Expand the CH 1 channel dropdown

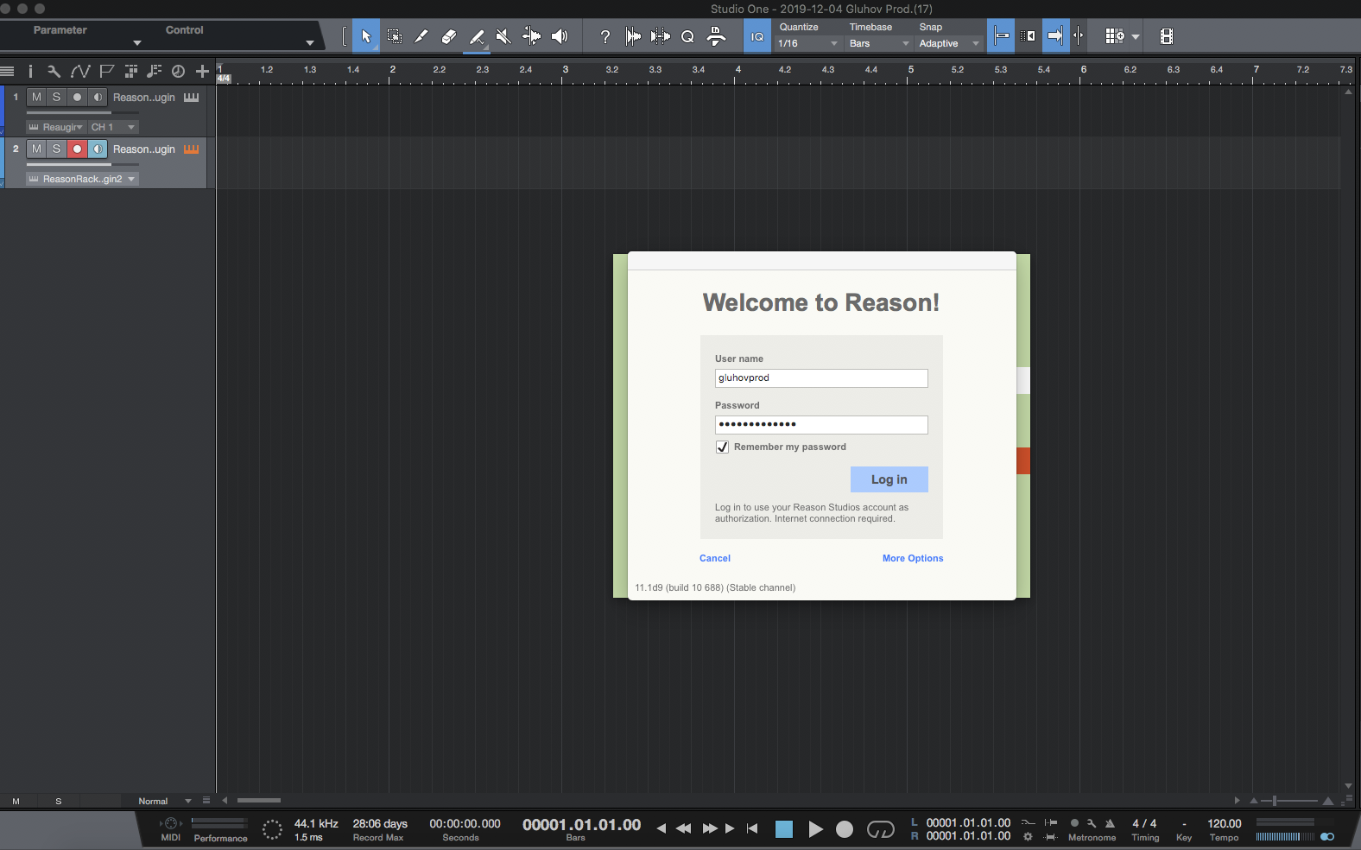(113, 127)
